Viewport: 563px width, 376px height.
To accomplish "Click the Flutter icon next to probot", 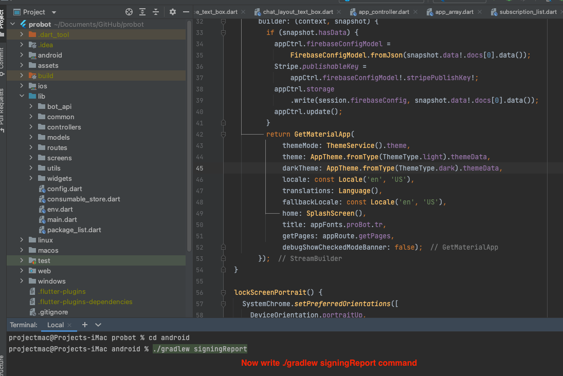I will pos(23,24).
